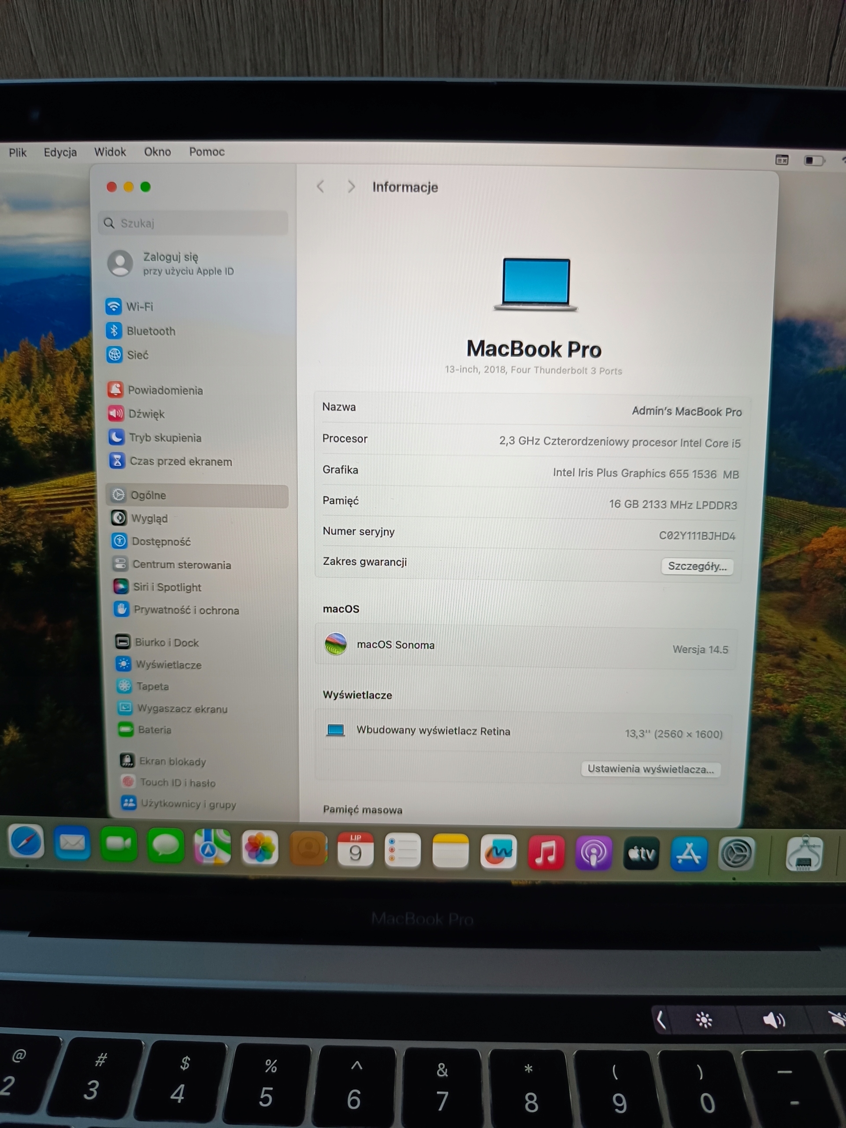Image resolution: width=846 pixels, height=1128 pixels.
Task: Click the Szukaj search field
Action: tap(194, 223)
